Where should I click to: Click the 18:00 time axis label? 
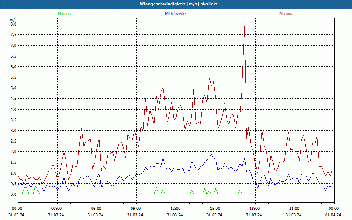[x=255, y=209]
